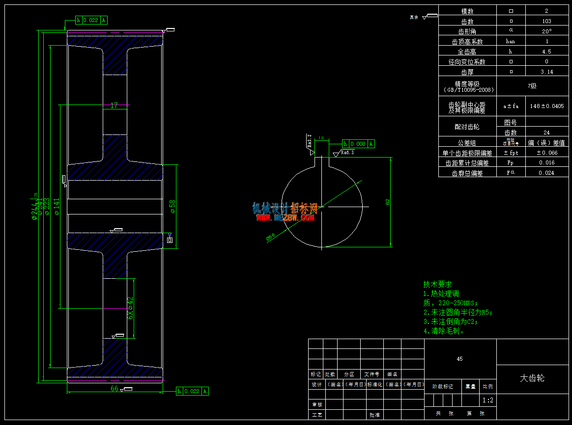572x425 pixels.
Task: Select the ⌀58 bore dimension
Action: [172, 207]
